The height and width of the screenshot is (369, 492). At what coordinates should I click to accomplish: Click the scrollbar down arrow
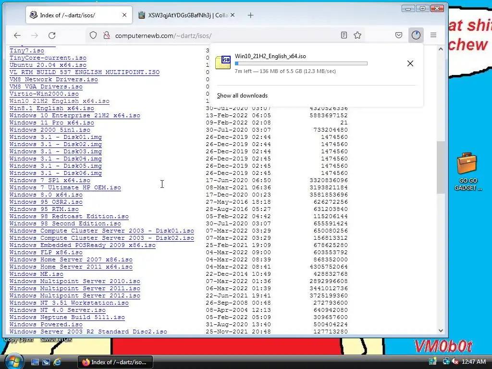coord(441,331)
